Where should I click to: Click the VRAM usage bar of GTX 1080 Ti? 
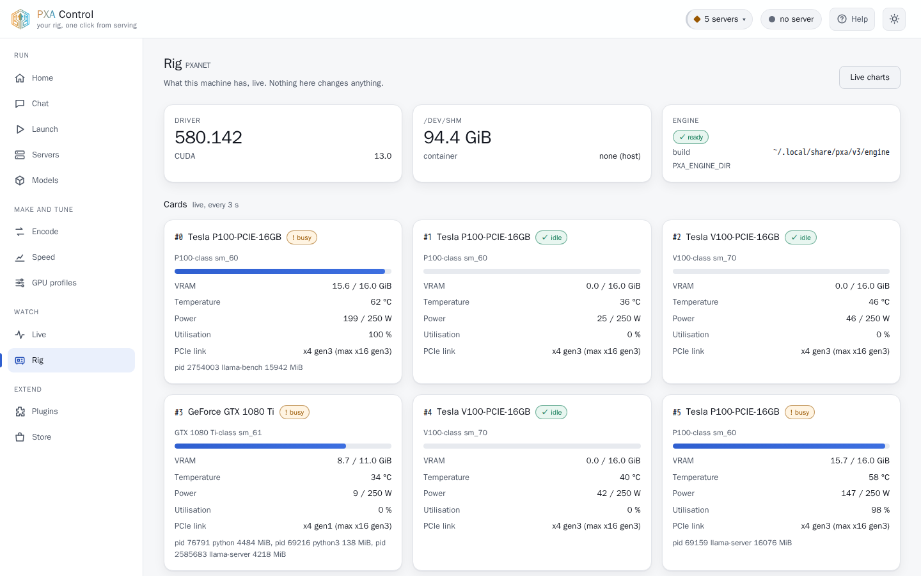pyautogui.click(x=283, y=446)
